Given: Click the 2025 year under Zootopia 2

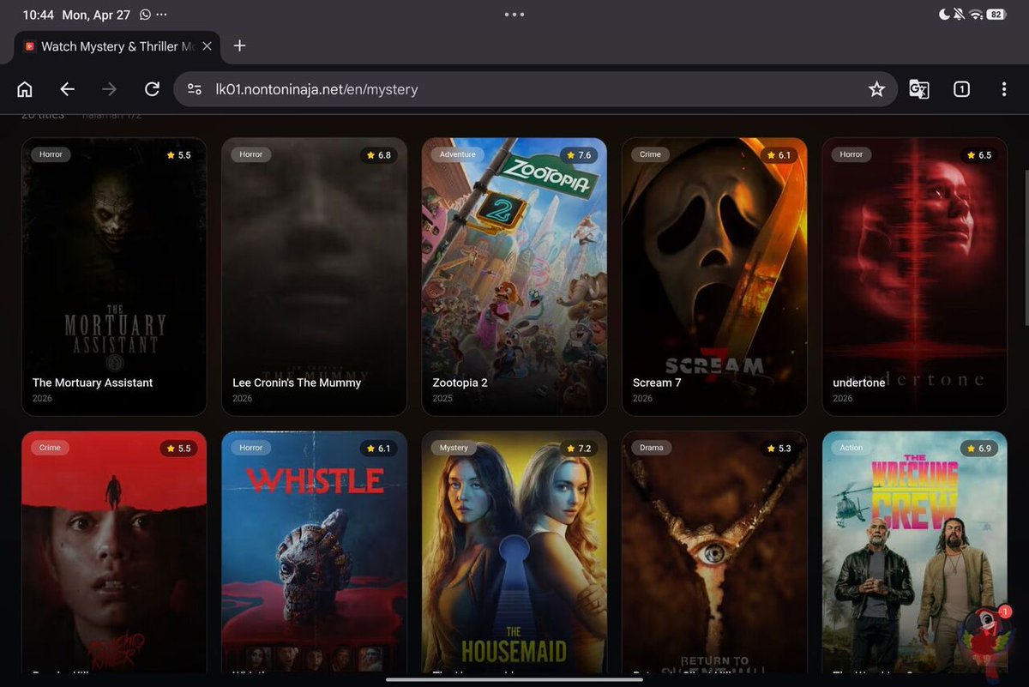Looking at the screenshot, I should point(442,399).
